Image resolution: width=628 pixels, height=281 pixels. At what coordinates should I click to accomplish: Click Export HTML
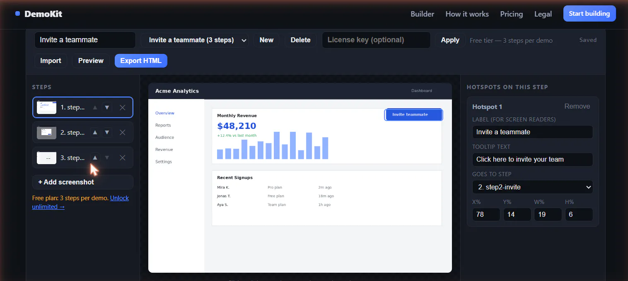[141, 61]
